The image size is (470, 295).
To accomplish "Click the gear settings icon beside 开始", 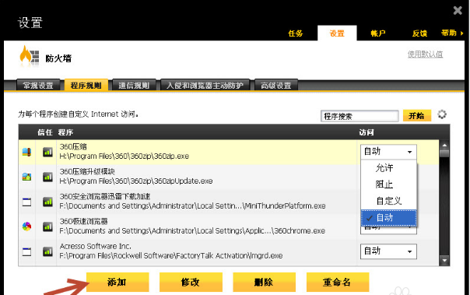I will [x=442, y=114].
